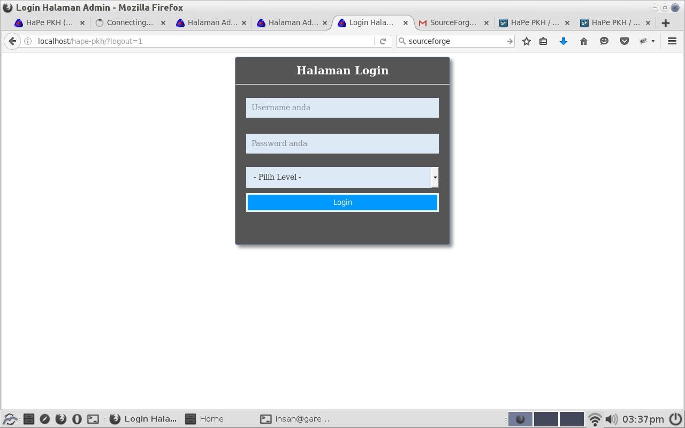Image resolution: width=685 pixels, height=428 pixels.
Task: Click the Wi-Fi indicator in the taskbar
Action: (595, 419)
